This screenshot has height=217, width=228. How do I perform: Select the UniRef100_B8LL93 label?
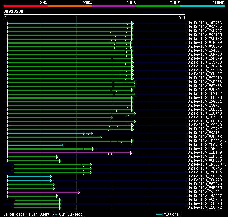204,98
